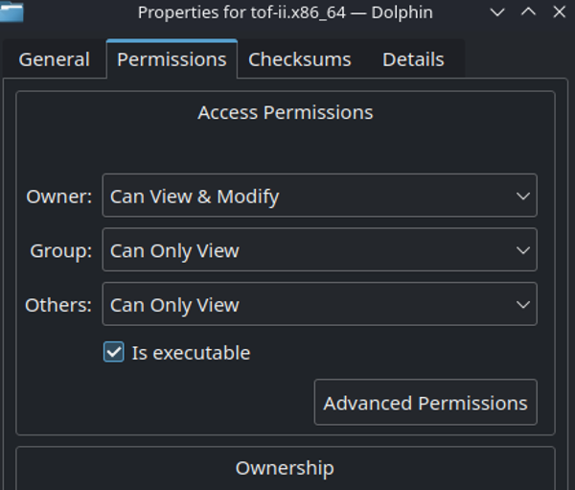
Task: Select the Permissions tab
Action: point(172,59)
